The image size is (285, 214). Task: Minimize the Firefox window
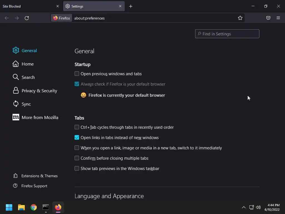pyautogui.click(x=253, y=6)
